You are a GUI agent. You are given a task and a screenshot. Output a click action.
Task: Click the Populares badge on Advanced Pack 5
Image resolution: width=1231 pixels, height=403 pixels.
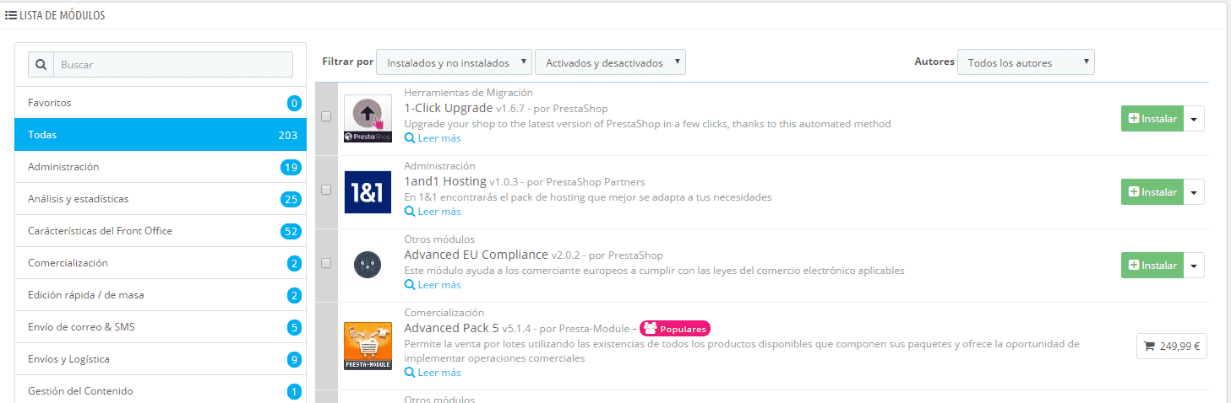pos(675,329)
